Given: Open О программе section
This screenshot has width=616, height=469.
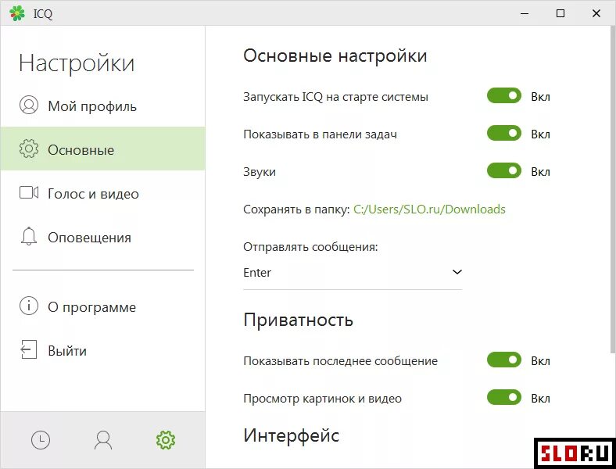Looking at the screenshot, I should pos(102,306).
